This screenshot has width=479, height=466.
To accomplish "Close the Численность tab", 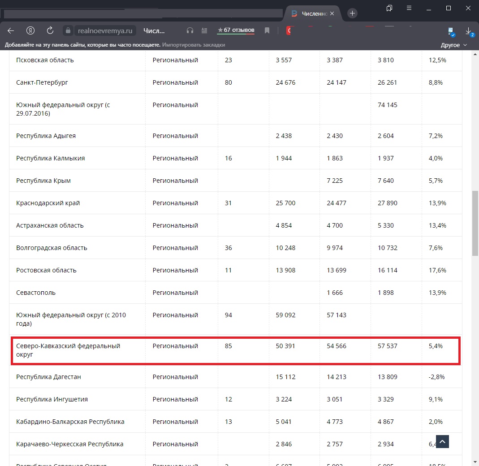I will [332, 14].
